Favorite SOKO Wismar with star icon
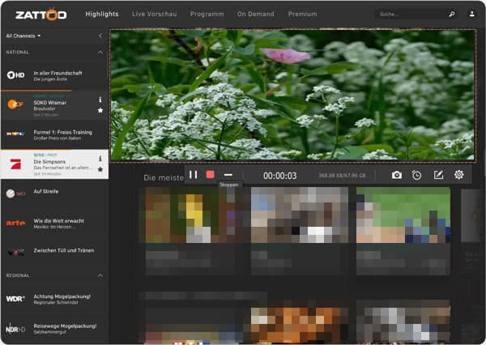The image size is (486, 345). click(x=100, y=110)
